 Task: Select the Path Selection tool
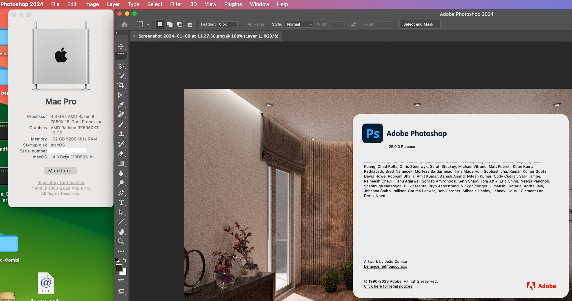tap(121, 212)
